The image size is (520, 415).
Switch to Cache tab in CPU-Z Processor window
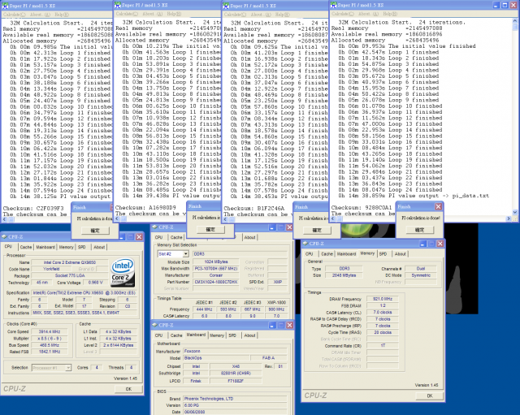coord(25,247)
